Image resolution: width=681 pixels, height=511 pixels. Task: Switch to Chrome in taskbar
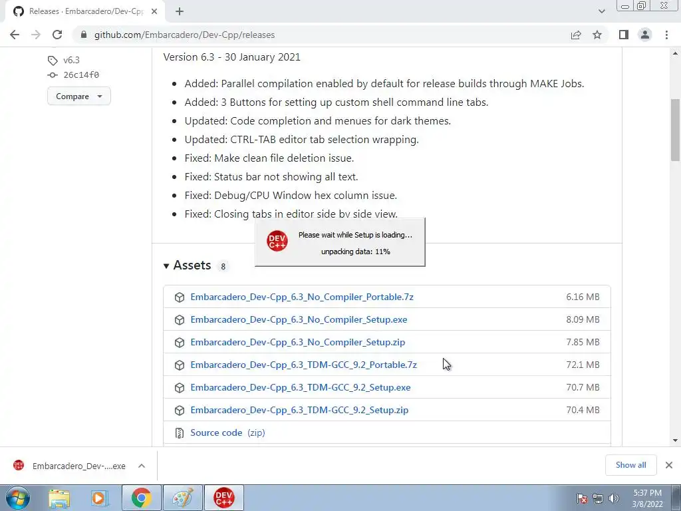point(142,498)
